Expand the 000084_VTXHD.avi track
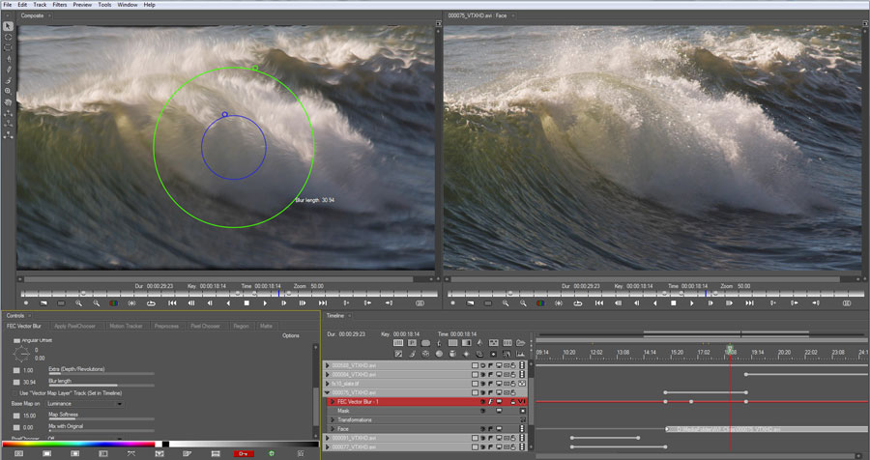Image resolution: width=870 pixels, height=460 pixels. click(328, 375)
